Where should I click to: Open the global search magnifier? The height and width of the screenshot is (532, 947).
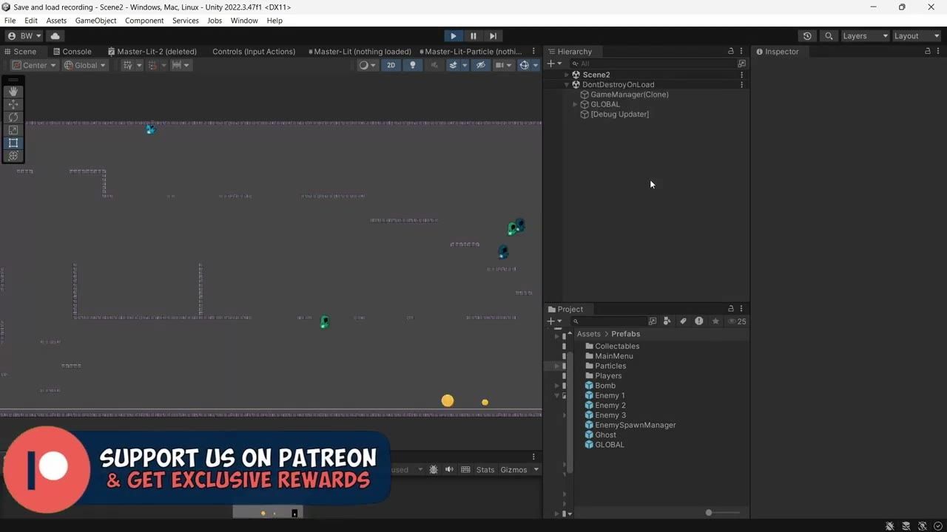tap(829, 35)
